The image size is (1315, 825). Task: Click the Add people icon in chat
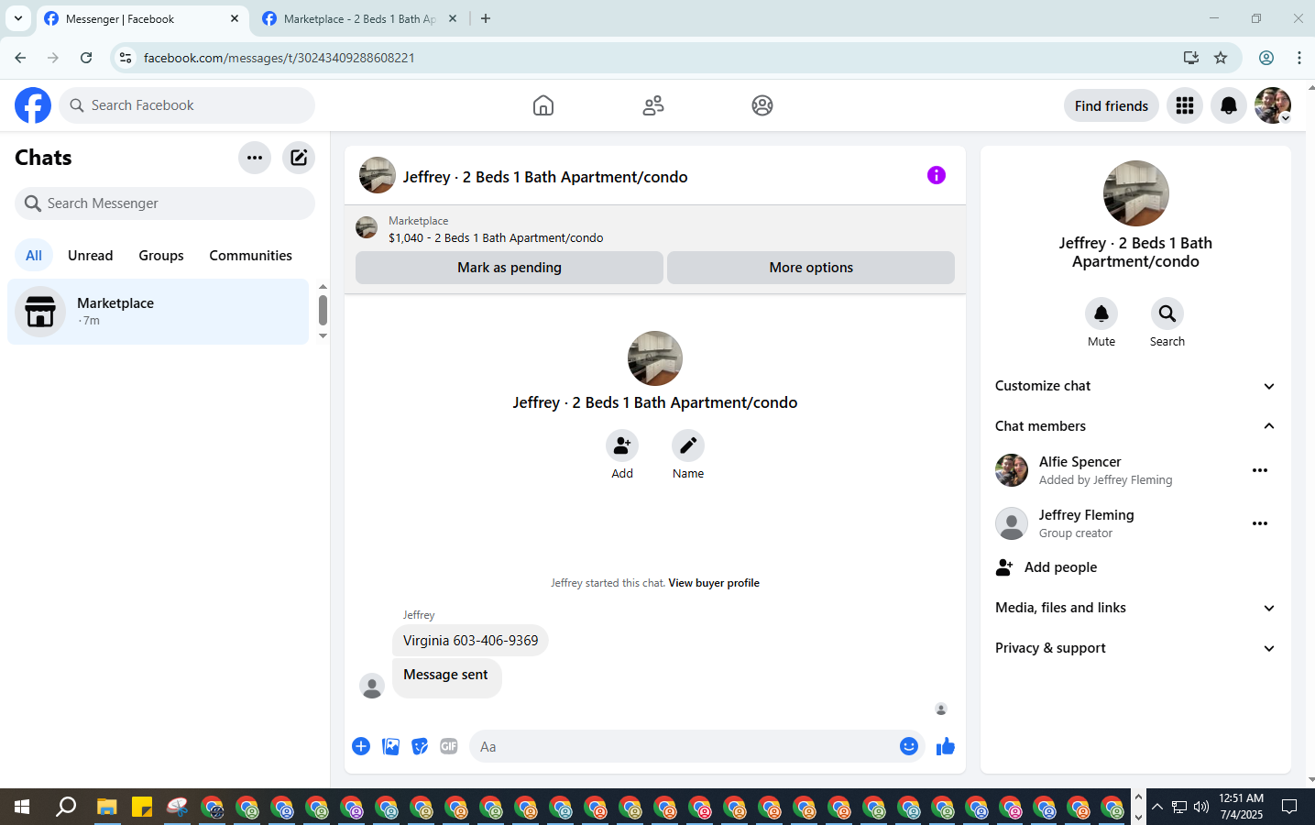click(622, 445)
